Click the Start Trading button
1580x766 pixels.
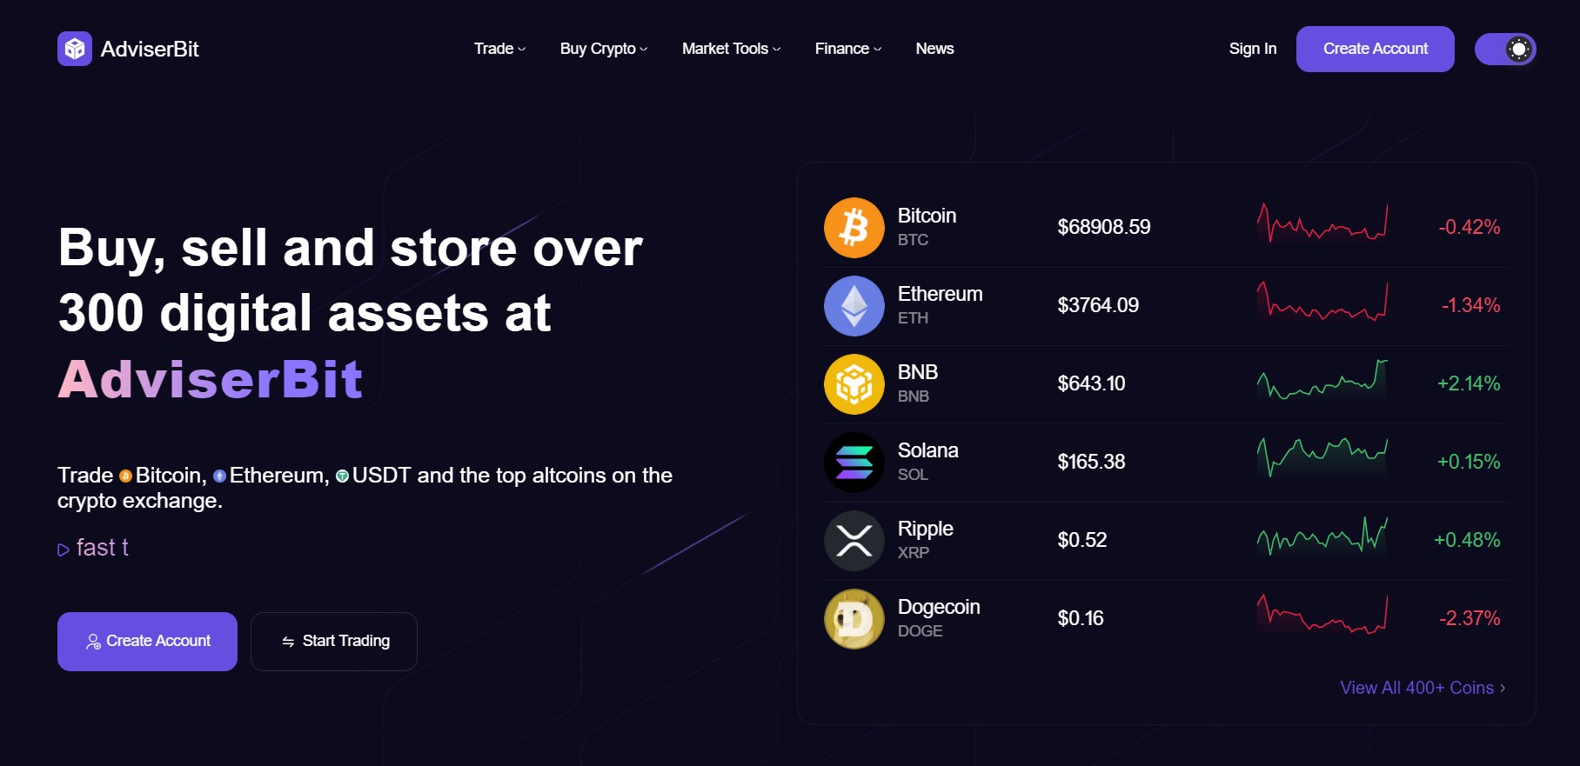[334, 642]
